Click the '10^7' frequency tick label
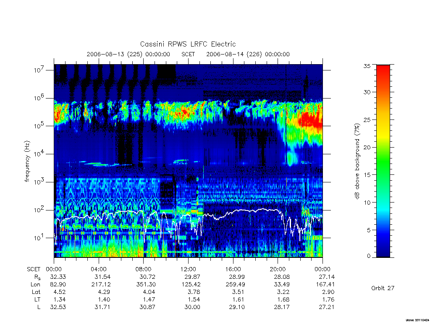This screenshot has height=322, width=430. (x=39, y=70)
